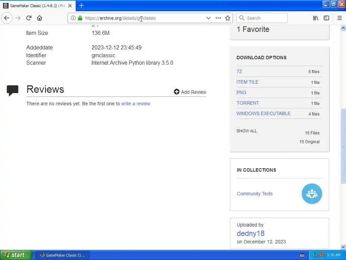The width and height of the screenshot is (346, 260).
Task: Click the Identifier value 'gmclassic'
Action: click(x=103, y=55)
